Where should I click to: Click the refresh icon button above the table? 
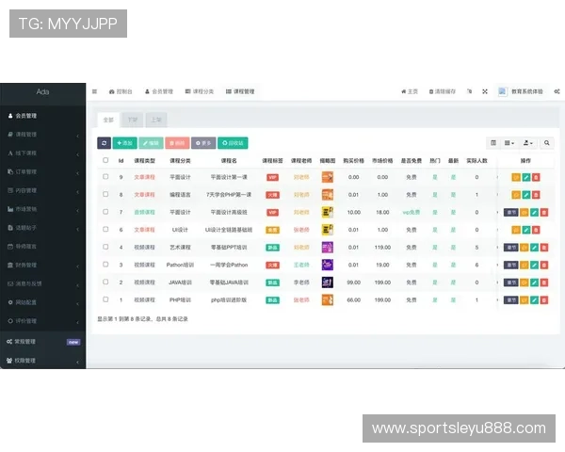click(105, 143)
